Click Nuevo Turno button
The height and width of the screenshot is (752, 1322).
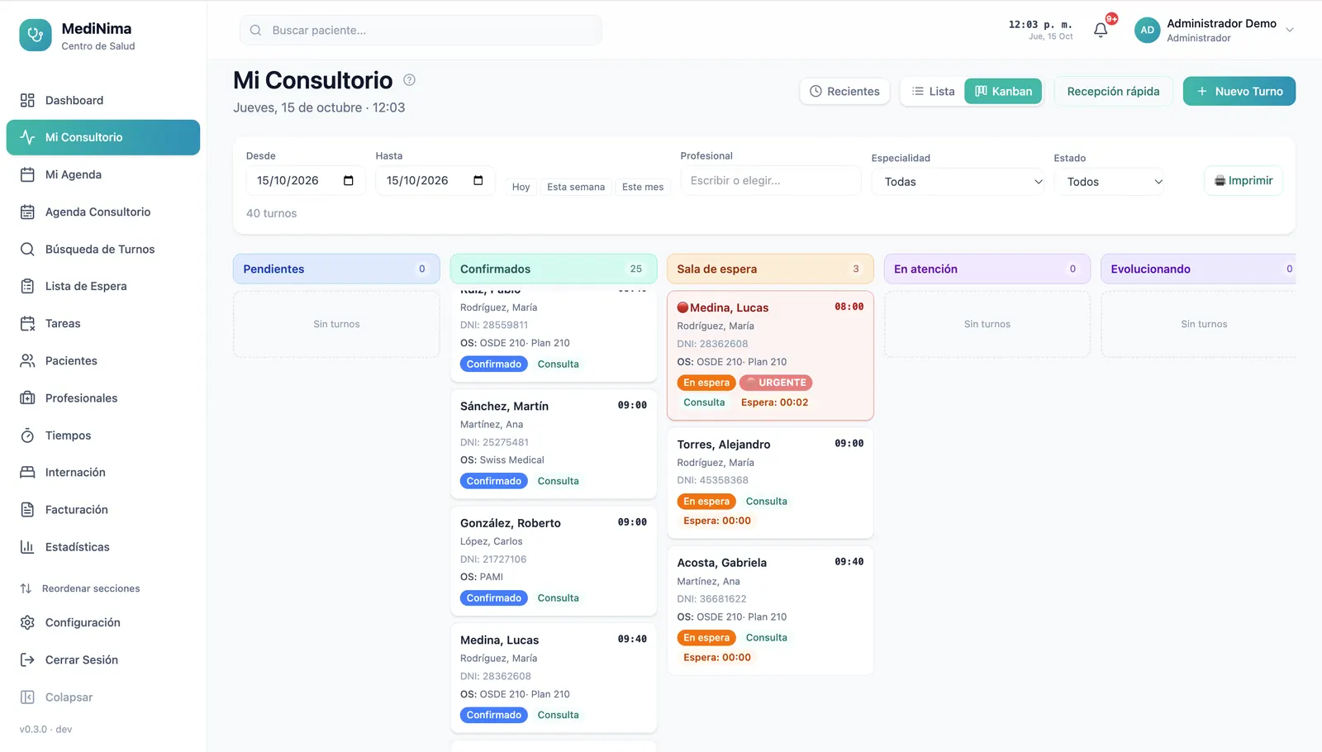click(x=1239, y=91)
